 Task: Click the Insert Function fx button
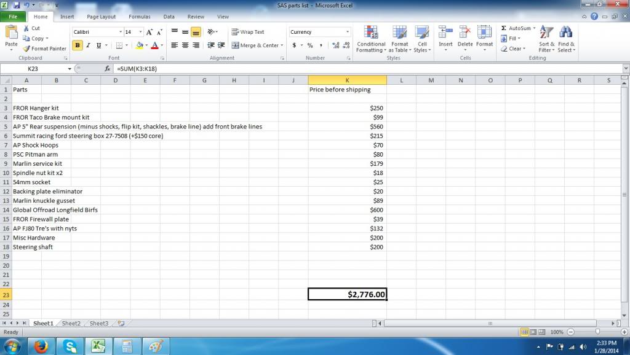tap(107, 69)
